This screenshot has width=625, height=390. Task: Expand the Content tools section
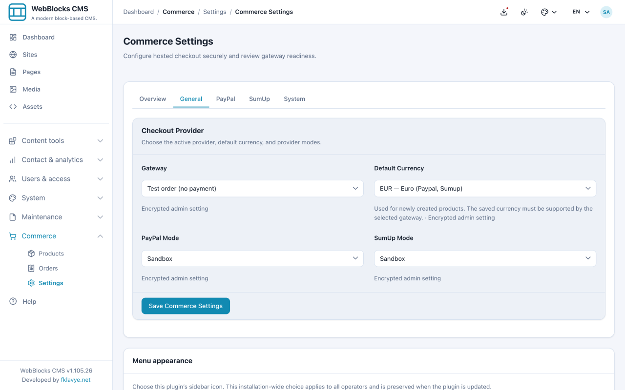click(x=56, y=140)
